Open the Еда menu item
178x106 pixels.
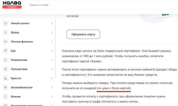click(13, 51)
